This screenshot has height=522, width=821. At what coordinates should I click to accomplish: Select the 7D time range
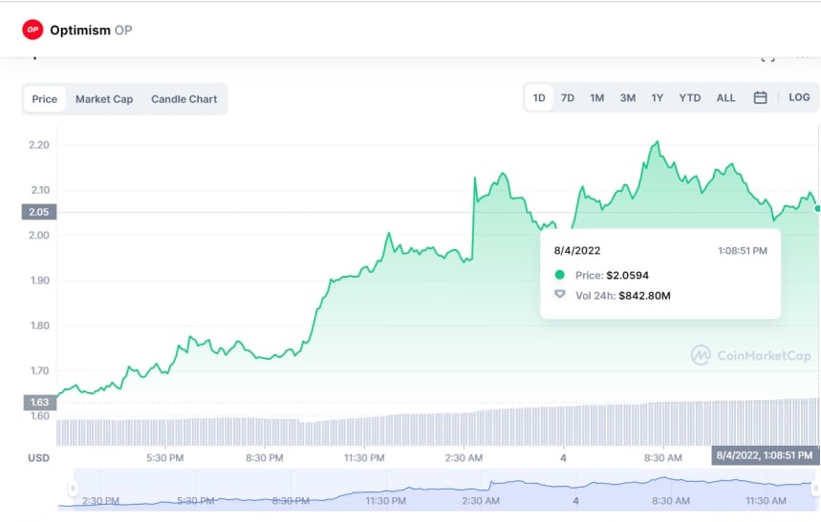568,97
